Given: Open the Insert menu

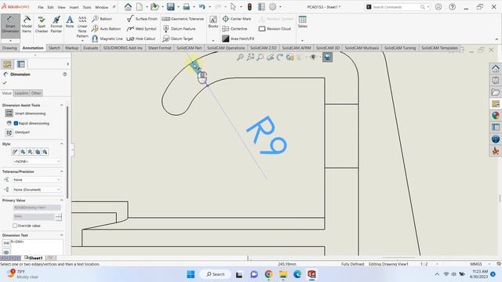Looking at the screenshot, I should coord(74,7).
